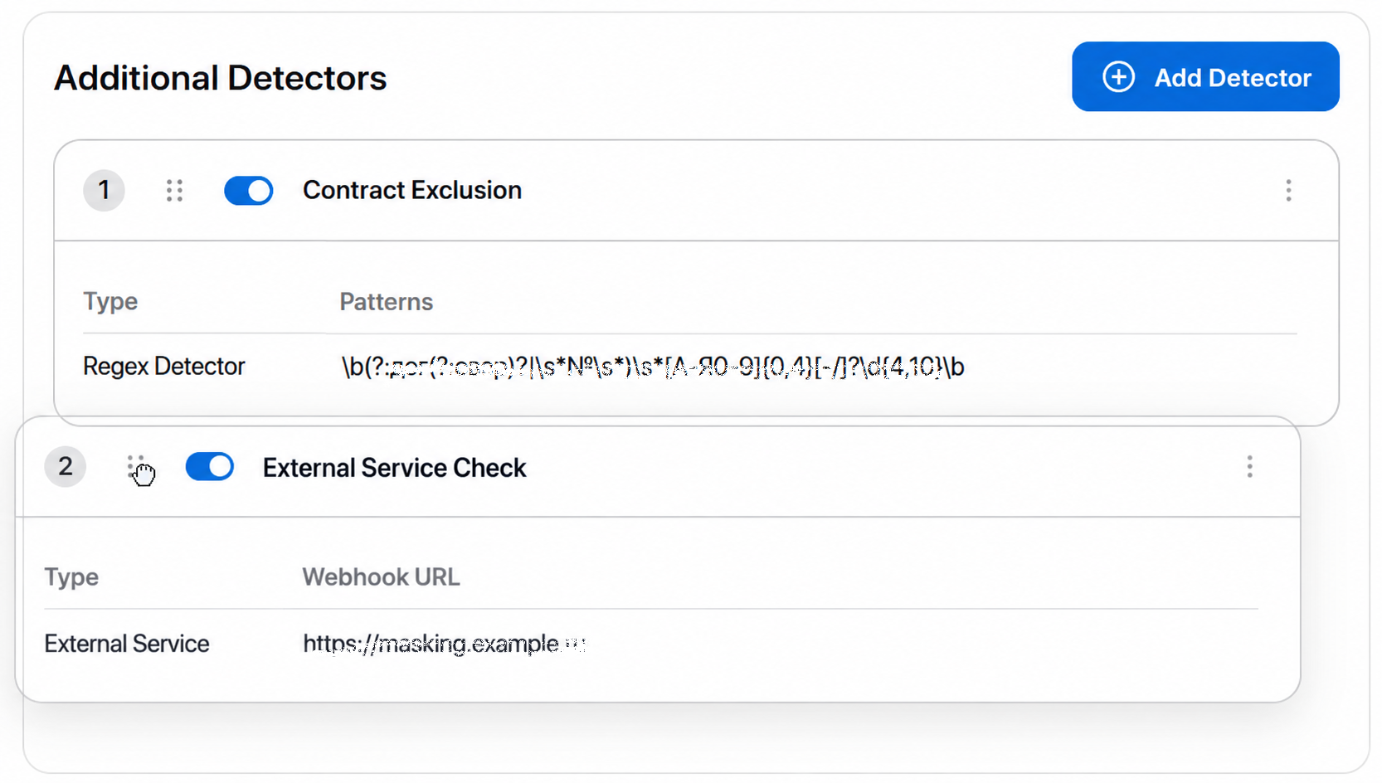Click the Regex Detector type value
This screenshot has width=1382, height=783.
click(164, 367)
